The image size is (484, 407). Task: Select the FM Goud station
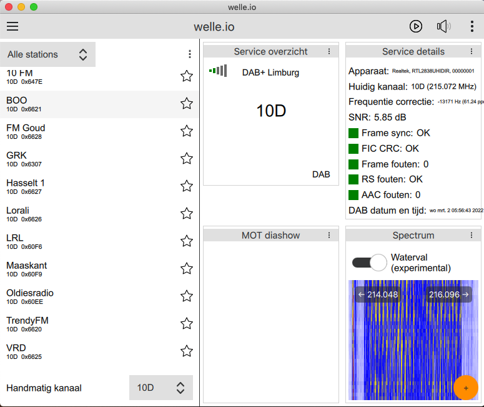tap(99, 132)
